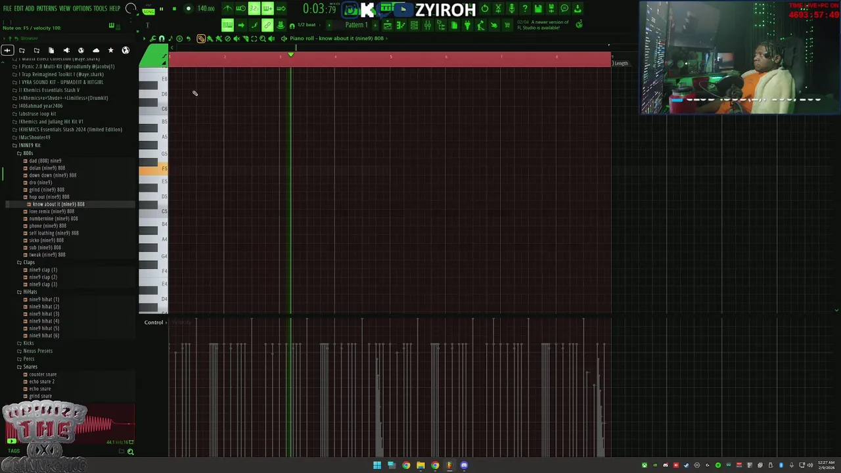This screenshot has width=841, height=473.
Task: Open the PATTERNS menu
Action: coord(46,9)
